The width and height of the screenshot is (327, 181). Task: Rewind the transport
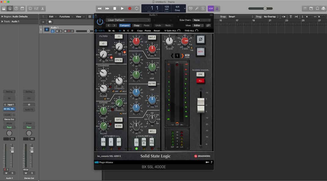(99, 9)
